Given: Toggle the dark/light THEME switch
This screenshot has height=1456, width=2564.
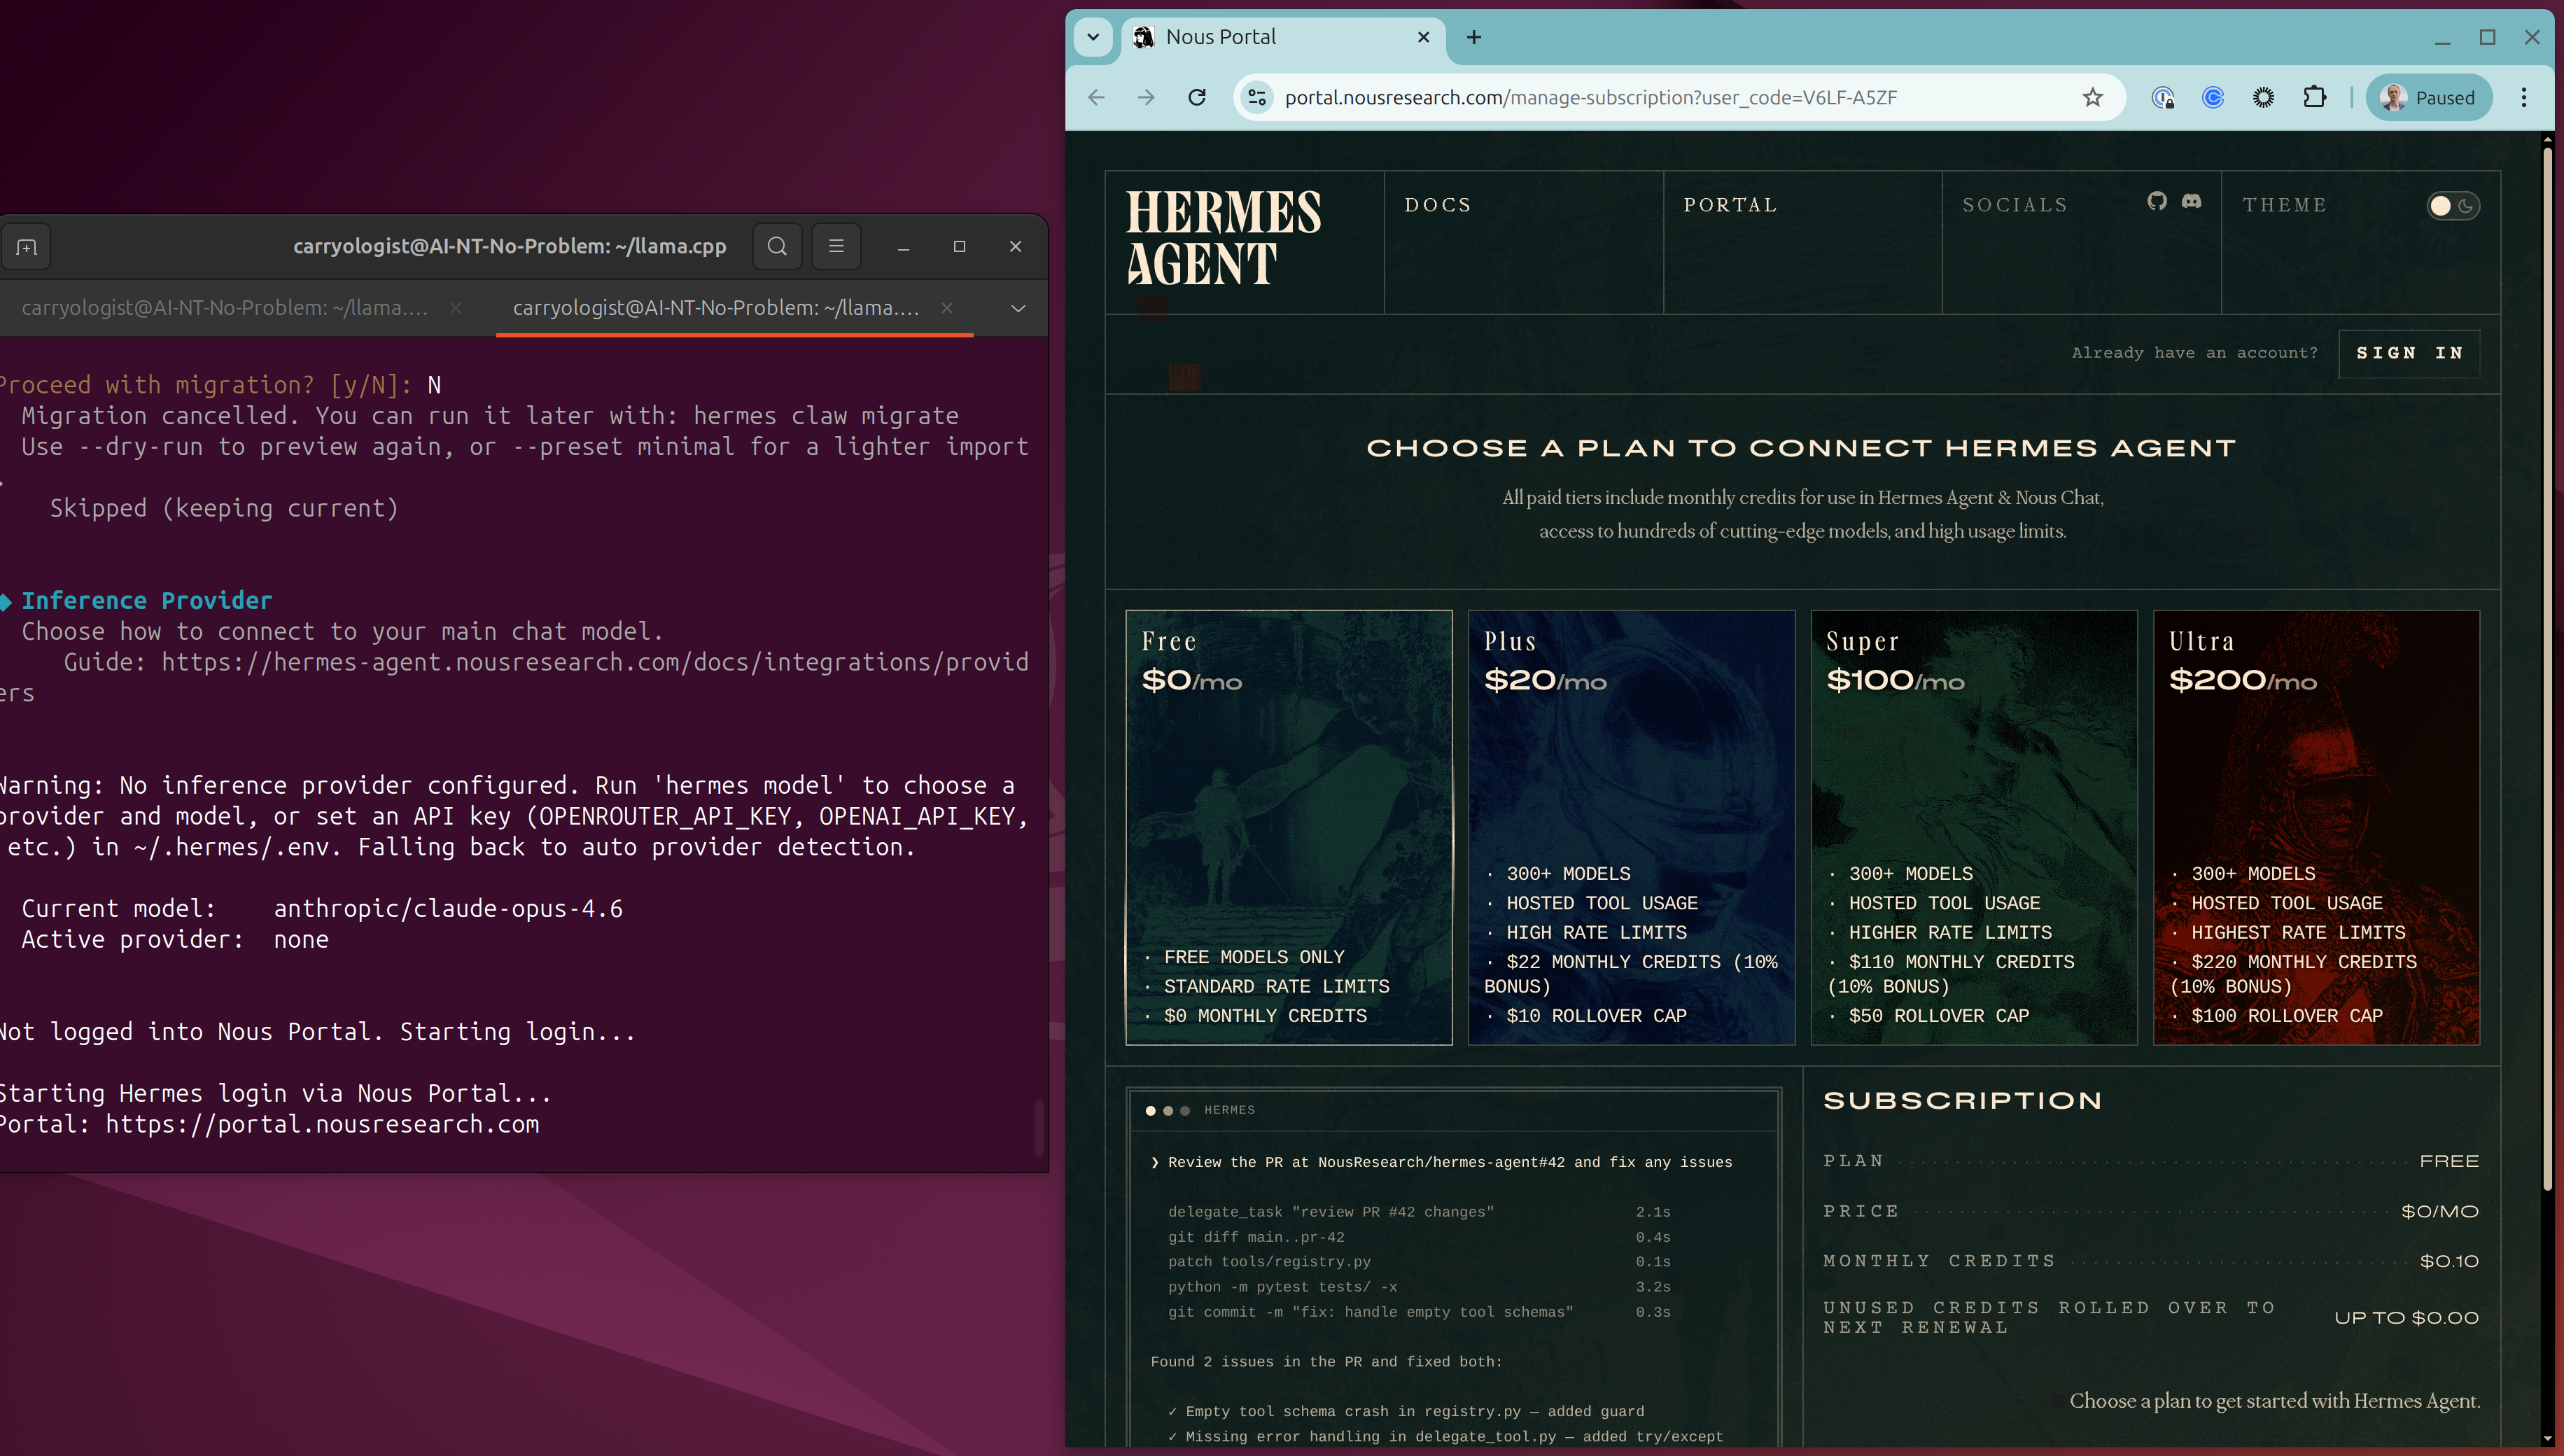Looking at the screenshot, I should click(x=2452, y=205).
